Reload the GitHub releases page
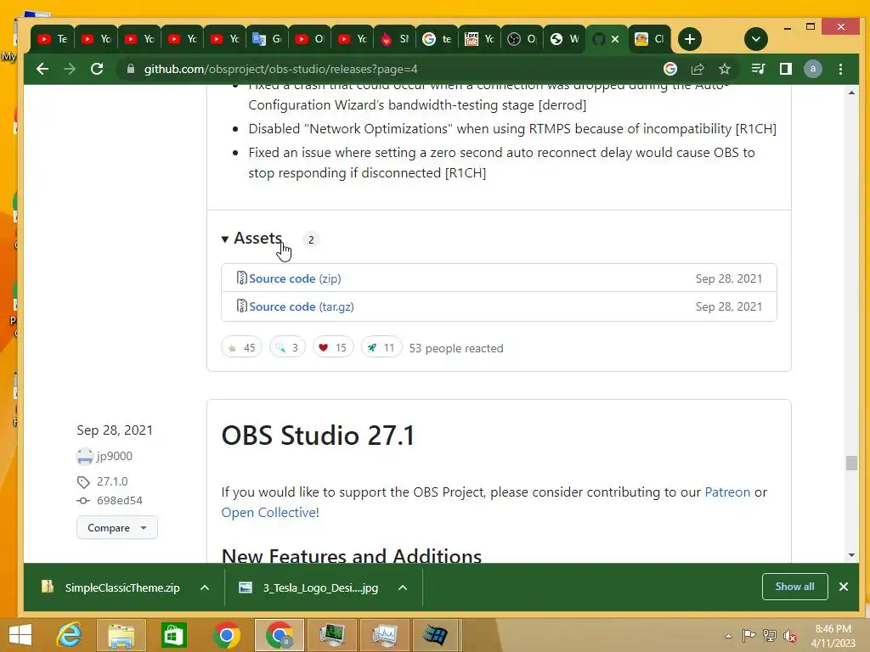This screenshot has width=870, height=652. [97, 69]
